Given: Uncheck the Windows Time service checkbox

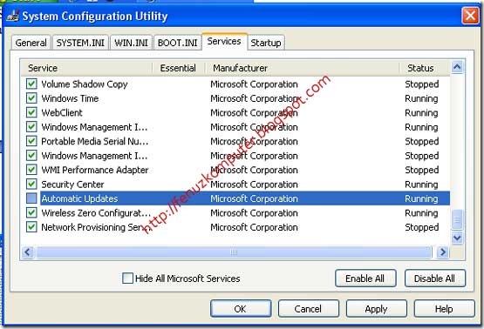Looking at the screenshot, I should (31, 98).
